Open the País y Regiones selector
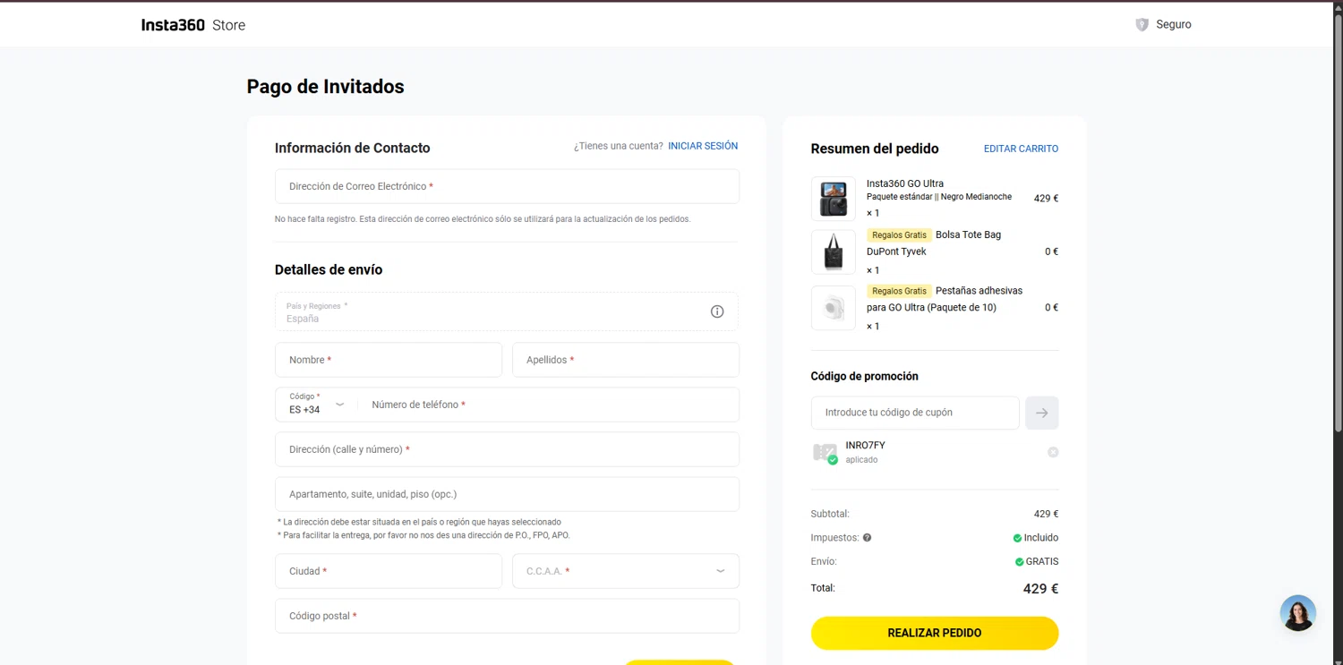This screenshot has height=665, width=1343. point(492,311)
